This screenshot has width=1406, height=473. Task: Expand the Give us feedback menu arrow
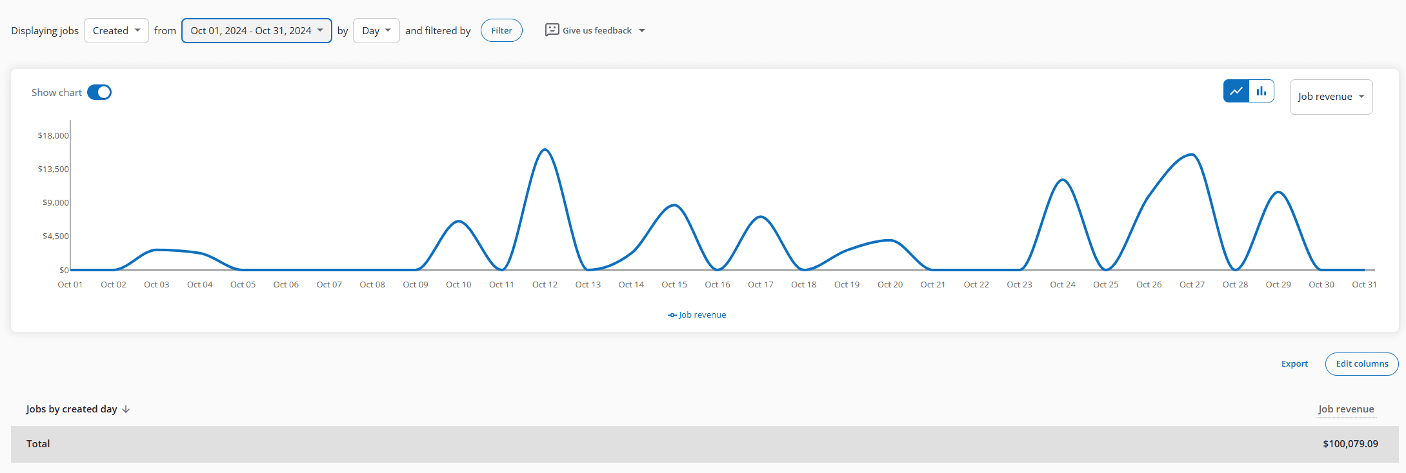click(642, 31)
